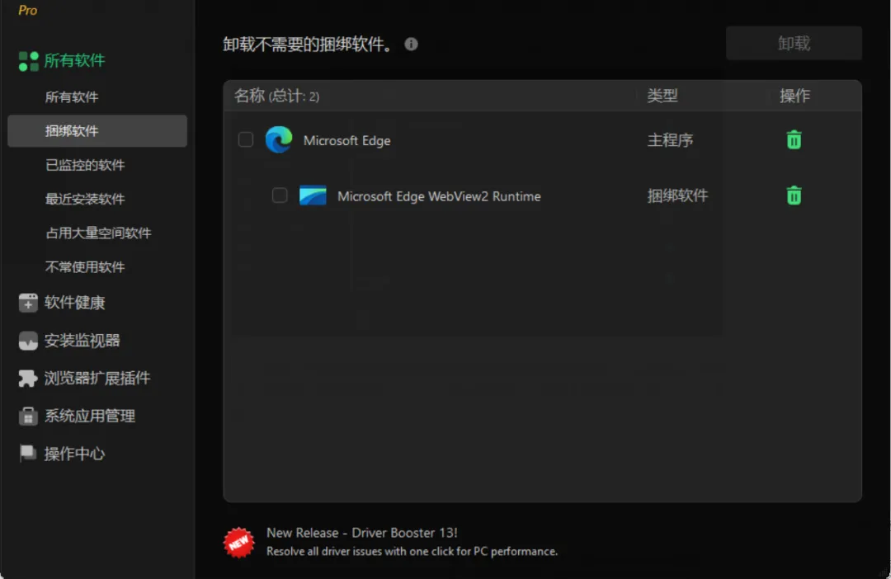Go to 浏览器扩展插件 section

pyautogui.click(x=97, y=379)
